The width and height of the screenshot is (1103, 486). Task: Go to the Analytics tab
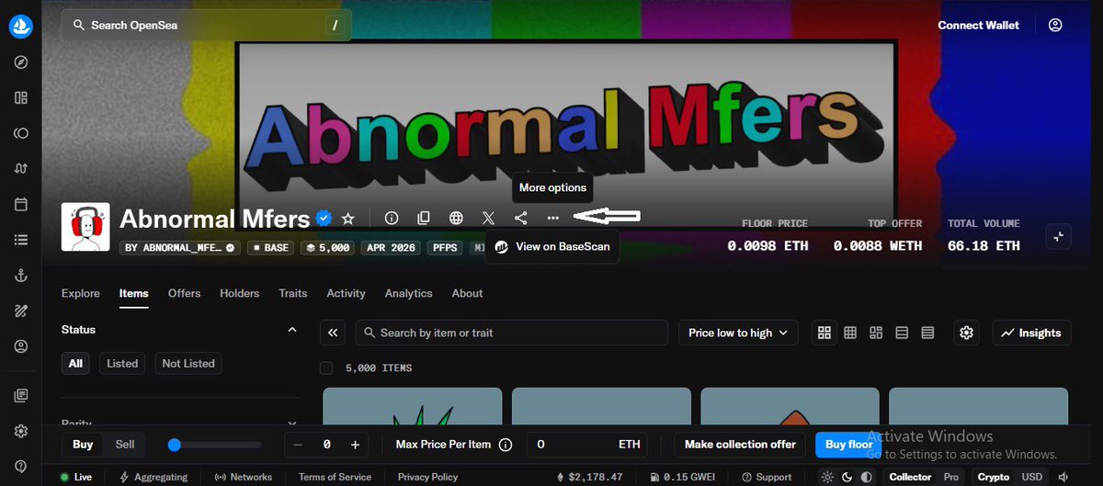tap(409, 293)
